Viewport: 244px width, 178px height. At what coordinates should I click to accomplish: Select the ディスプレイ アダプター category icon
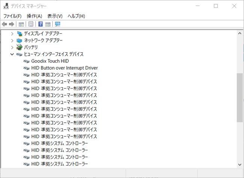tap(20, 34)
